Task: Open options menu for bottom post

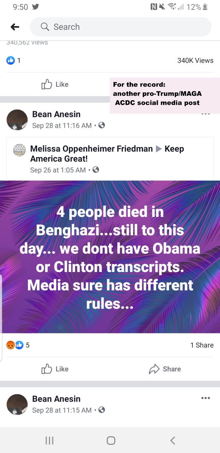Action: pyautogui.click(x=205, y=398)
